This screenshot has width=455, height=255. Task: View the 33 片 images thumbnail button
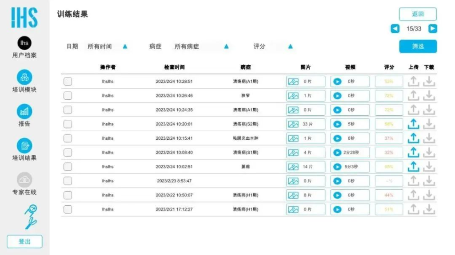pyautogui.click(x=293, y=124)
